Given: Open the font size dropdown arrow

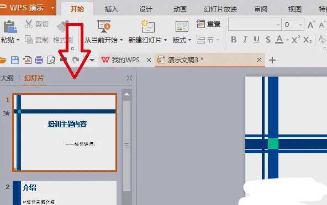Looking at the screenshot, I should tap(300, 25).
